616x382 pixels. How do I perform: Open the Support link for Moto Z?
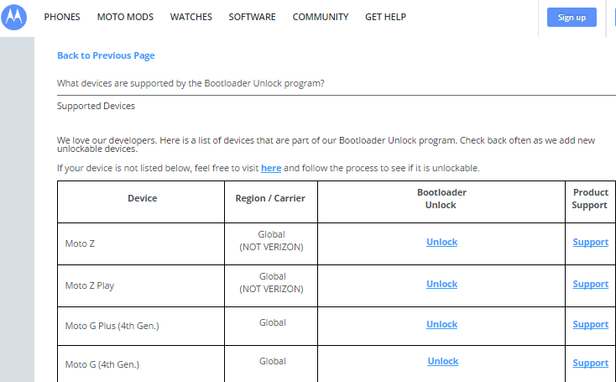click(591, 242)
